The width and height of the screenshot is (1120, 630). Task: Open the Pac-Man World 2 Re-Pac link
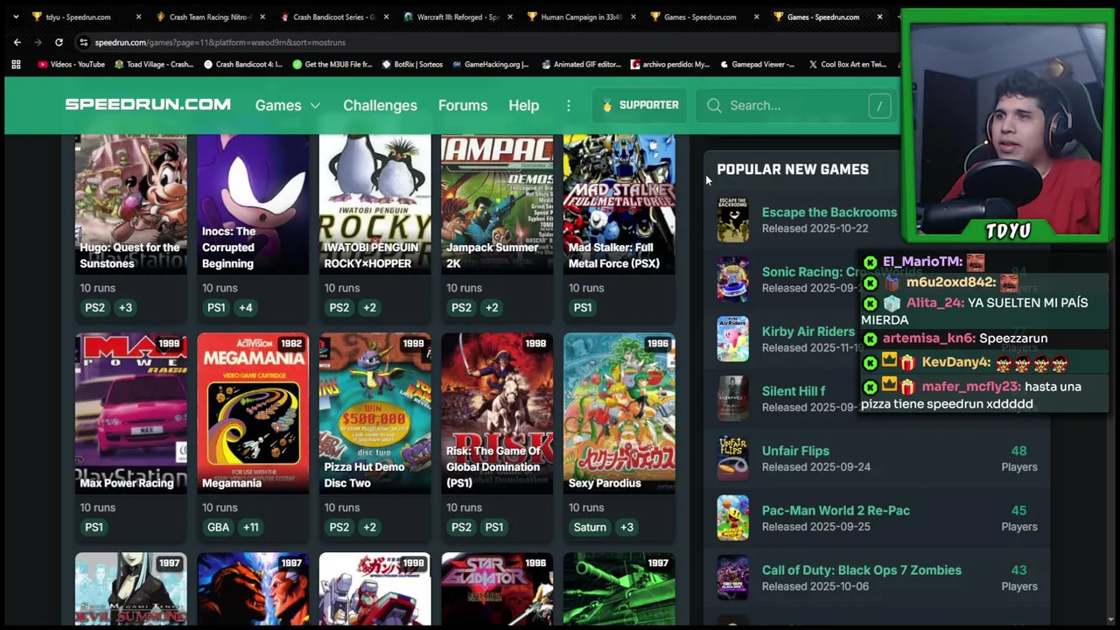[x=836, y=510]
